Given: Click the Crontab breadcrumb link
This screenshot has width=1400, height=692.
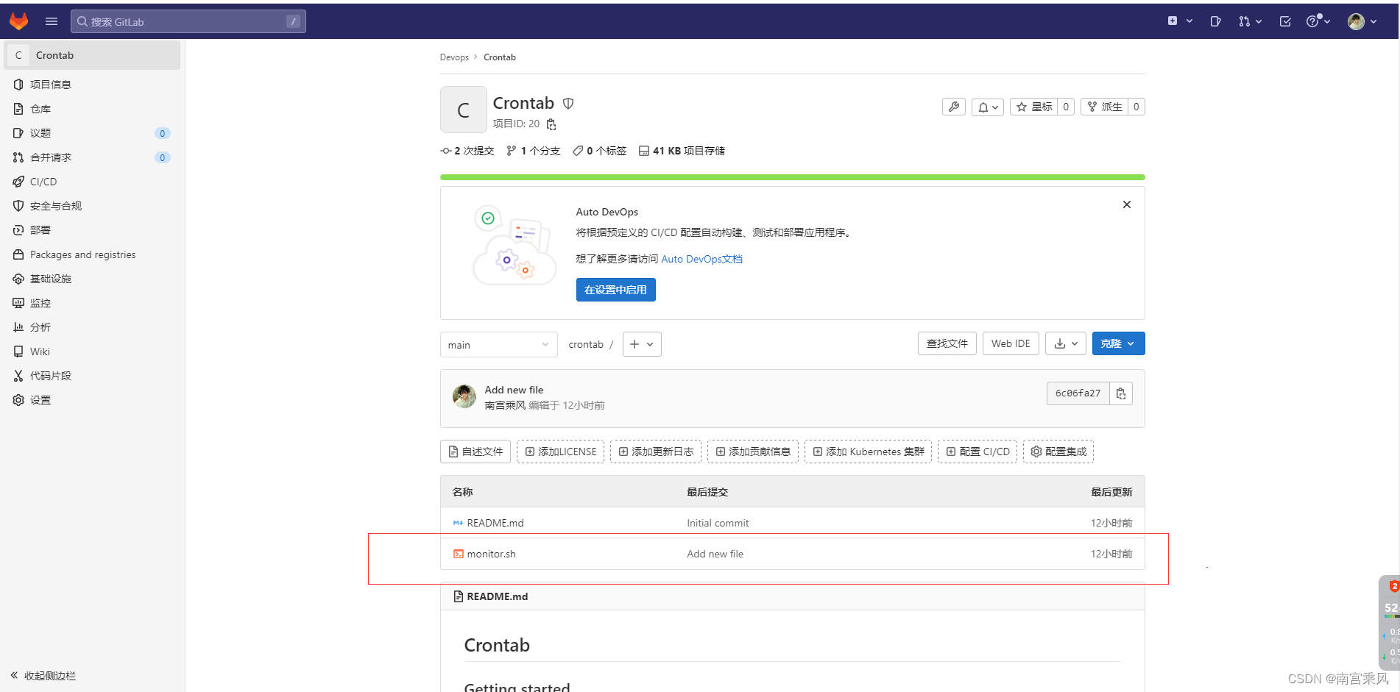Looking at the screenshot, I should 500,57.
